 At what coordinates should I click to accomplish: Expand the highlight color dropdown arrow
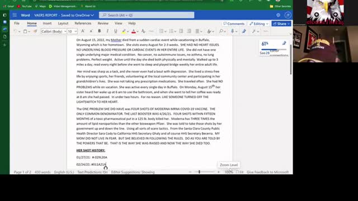[x=128, y=31]
